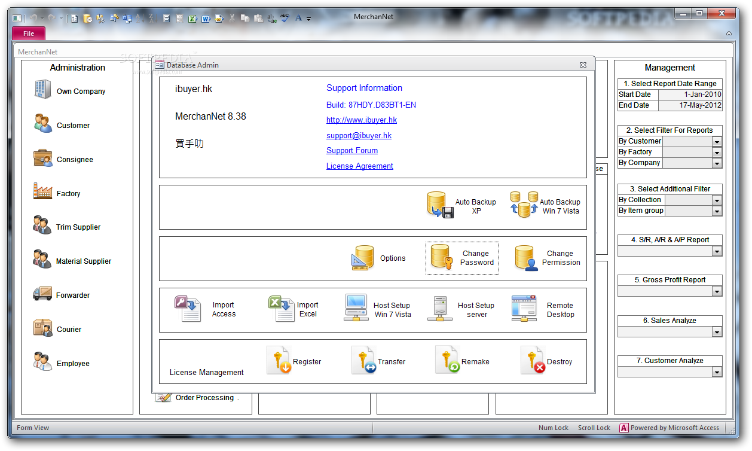Click the Num Lock status indicator

coord(554,428)
